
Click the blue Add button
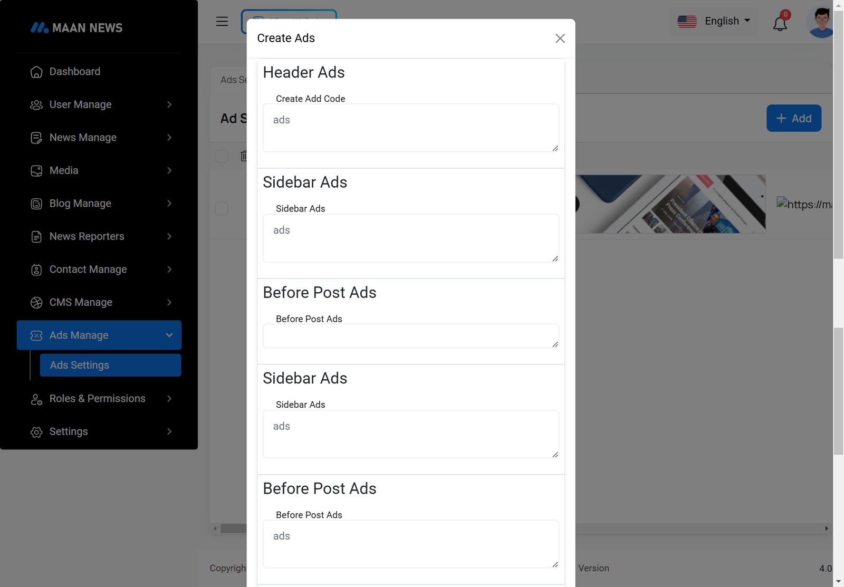coord(793,119)
